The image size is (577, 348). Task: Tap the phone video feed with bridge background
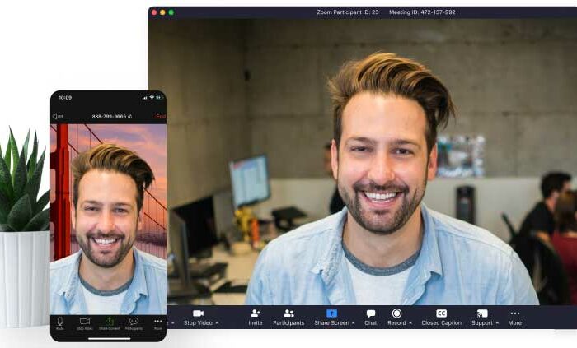pos(108,219)
